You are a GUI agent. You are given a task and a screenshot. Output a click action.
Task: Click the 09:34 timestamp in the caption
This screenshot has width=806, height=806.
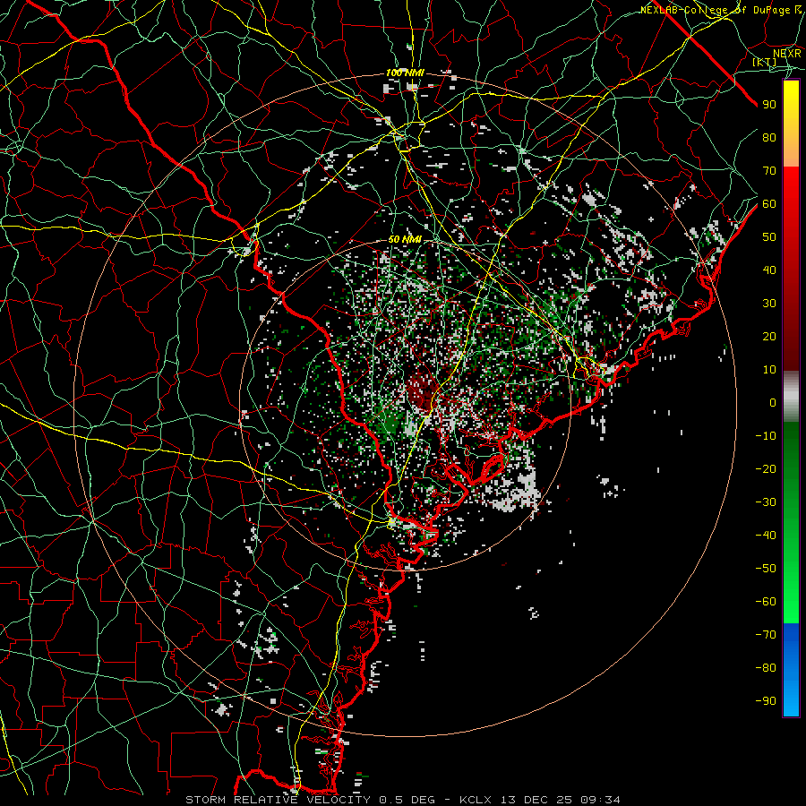coord(600,800)
